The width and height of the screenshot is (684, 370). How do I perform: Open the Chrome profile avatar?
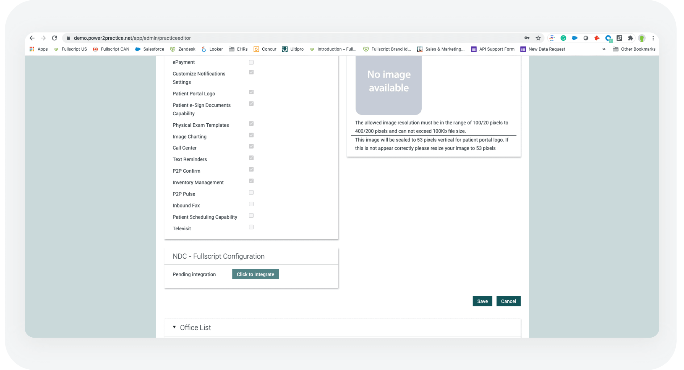click(642, 38)
